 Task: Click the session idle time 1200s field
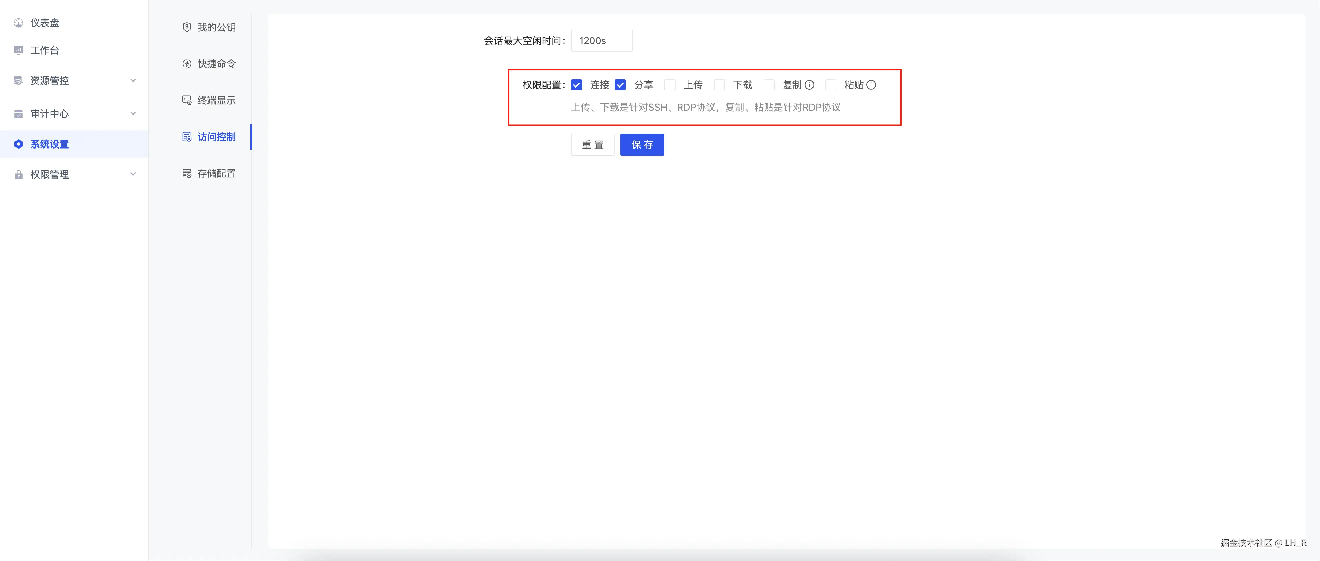coord(602,41)
